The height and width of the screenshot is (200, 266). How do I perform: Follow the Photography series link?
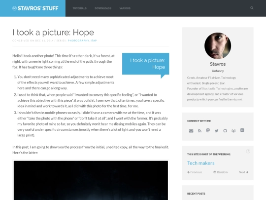click(78, 40)
